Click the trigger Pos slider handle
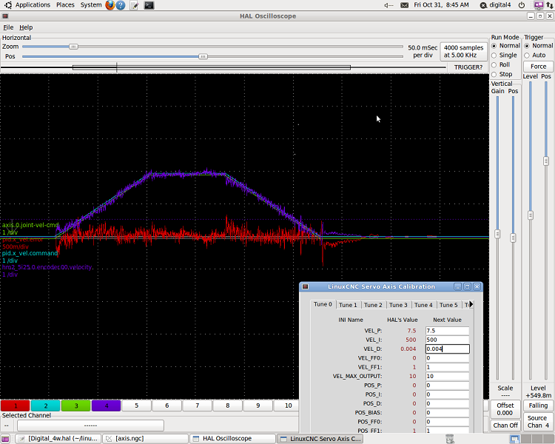Image resolution: width=555 pixels, height=444 pixels. [x=546, y=161]
